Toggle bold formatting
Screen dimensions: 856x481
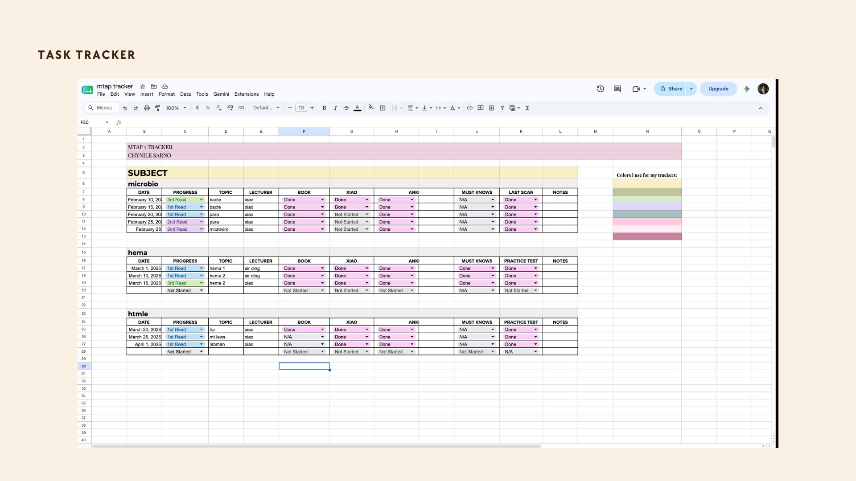(x=325, y=108)
